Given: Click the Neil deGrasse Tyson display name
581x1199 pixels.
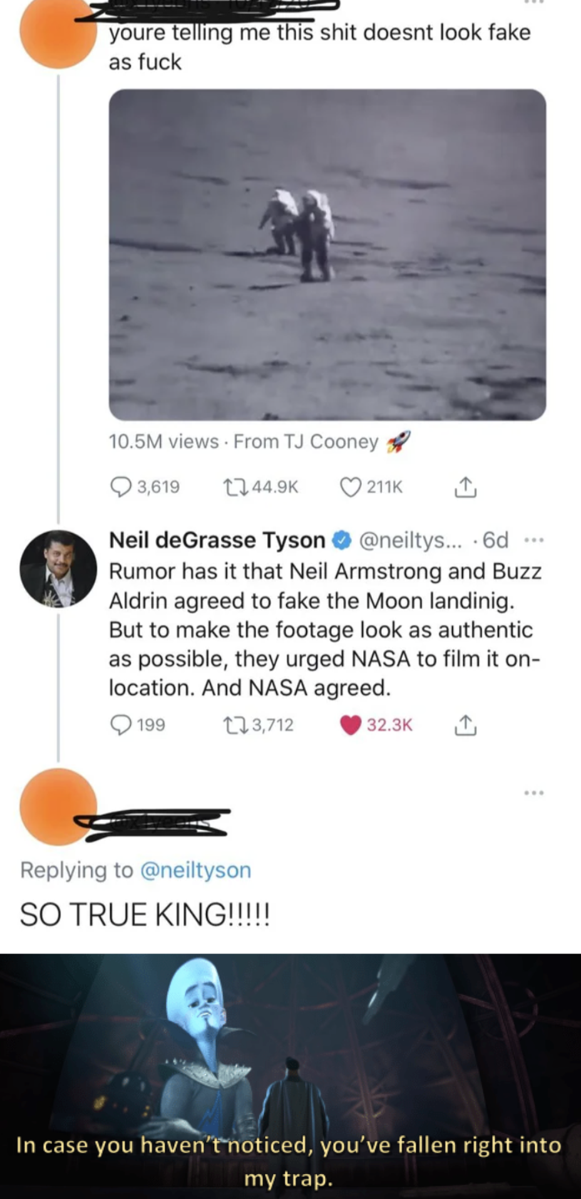Looking at the screenshot, I should tap(217, 540).
